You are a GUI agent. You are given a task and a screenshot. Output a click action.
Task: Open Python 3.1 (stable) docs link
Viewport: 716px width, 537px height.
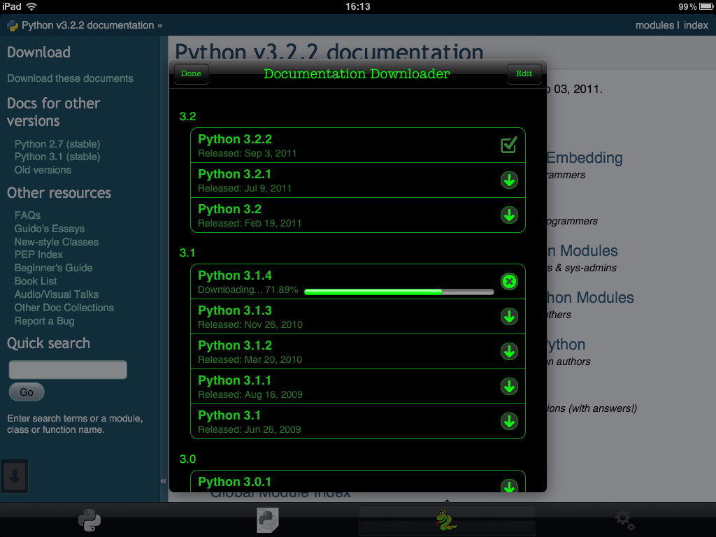[x=57, y=157]
